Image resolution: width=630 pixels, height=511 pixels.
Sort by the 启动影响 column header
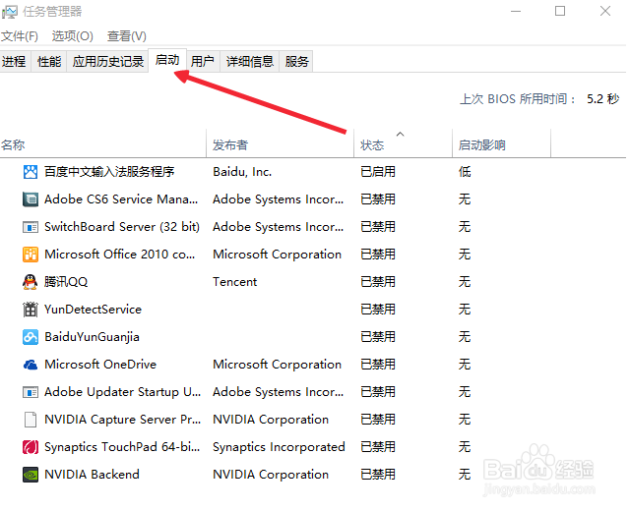501,144
